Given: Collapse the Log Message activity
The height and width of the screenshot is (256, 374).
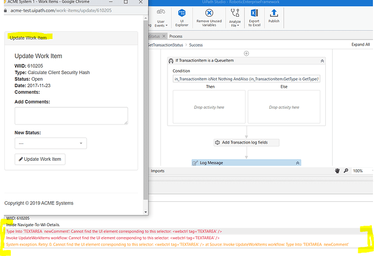Looking at the screenshot, I should coord(298,163).
